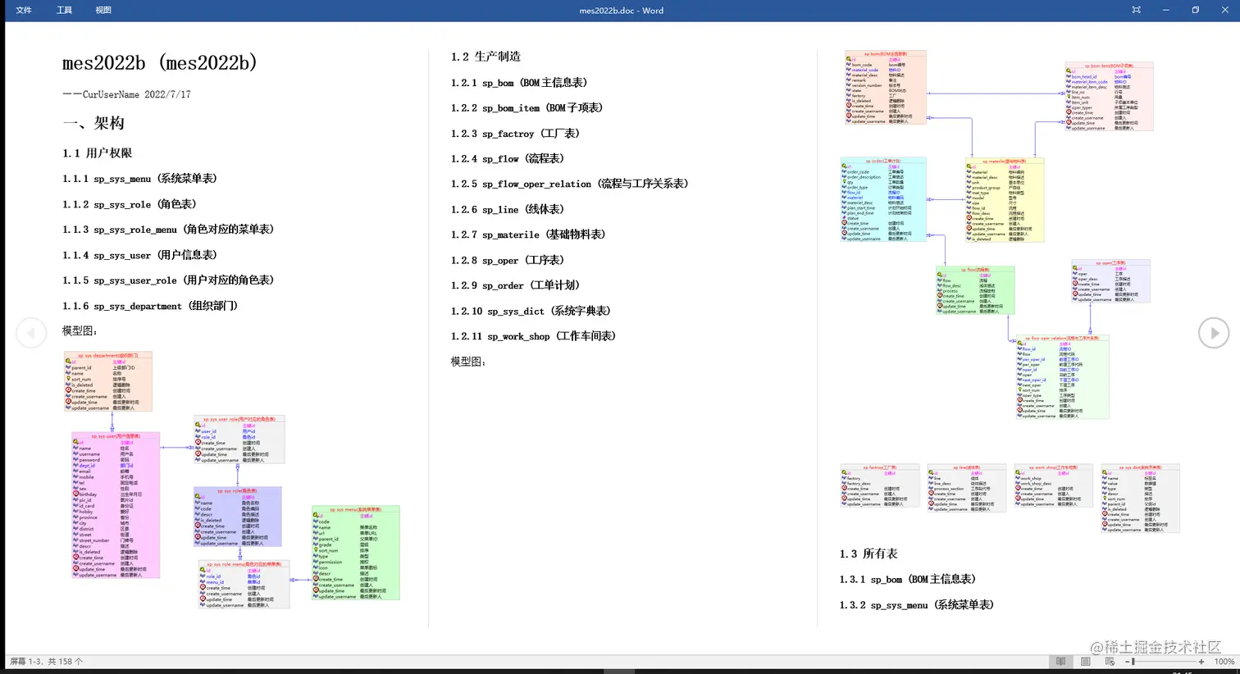The image size is (1240, 674).
Task: Click entry 1.2.1 sp_bom (BOM主信息表)
Action: pos(519,83)
